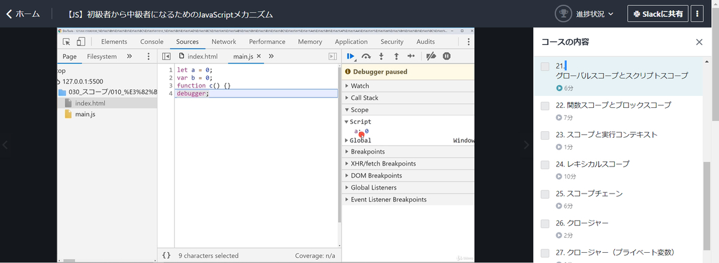The height and width of the screenshot is (263, 719).
Task: Switch to the Sources tab
Action: click(188, 41)
